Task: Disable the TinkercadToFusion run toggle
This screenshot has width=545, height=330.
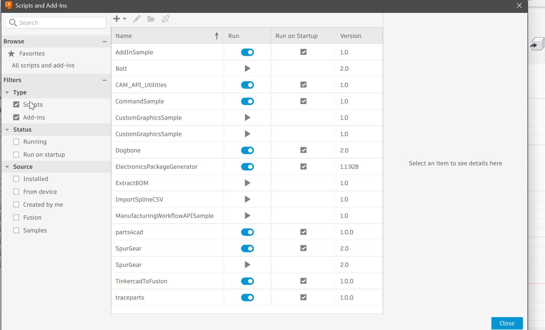Action: coord(247,281)
